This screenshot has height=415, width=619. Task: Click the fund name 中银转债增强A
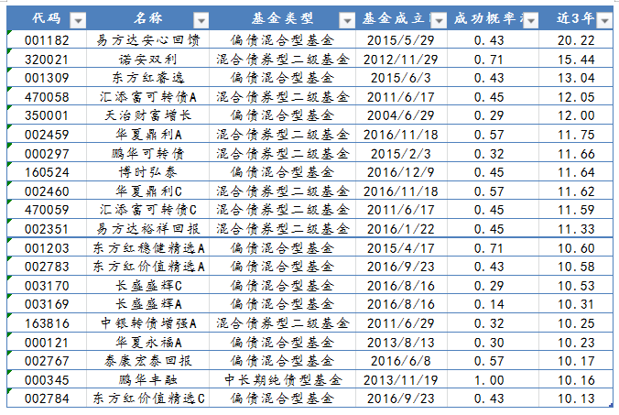coord(148,323)
